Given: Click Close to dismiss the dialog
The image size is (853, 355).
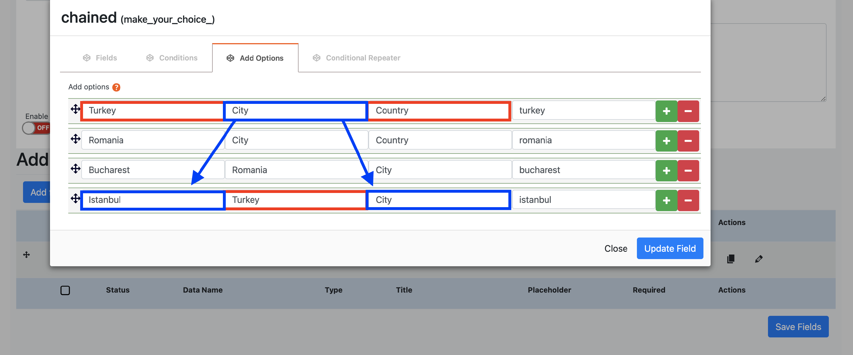Looking at the screenshot, I should tap(616, 248).
